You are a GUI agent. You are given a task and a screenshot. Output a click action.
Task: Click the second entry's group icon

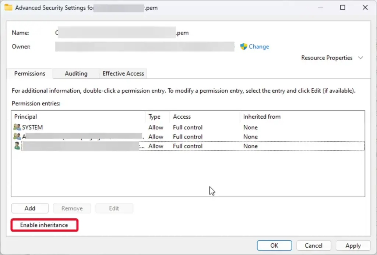coord(17,137)
